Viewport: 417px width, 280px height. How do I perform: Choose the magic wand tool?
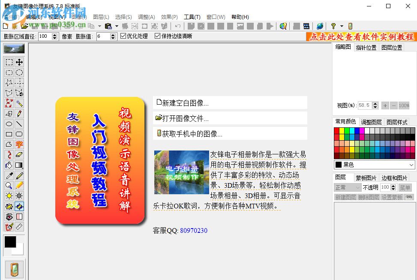19,103
